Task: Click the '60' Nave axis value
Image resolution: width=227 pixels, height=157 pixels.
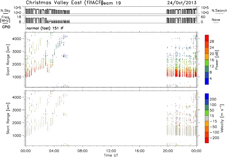Action: tap(203, 17)
